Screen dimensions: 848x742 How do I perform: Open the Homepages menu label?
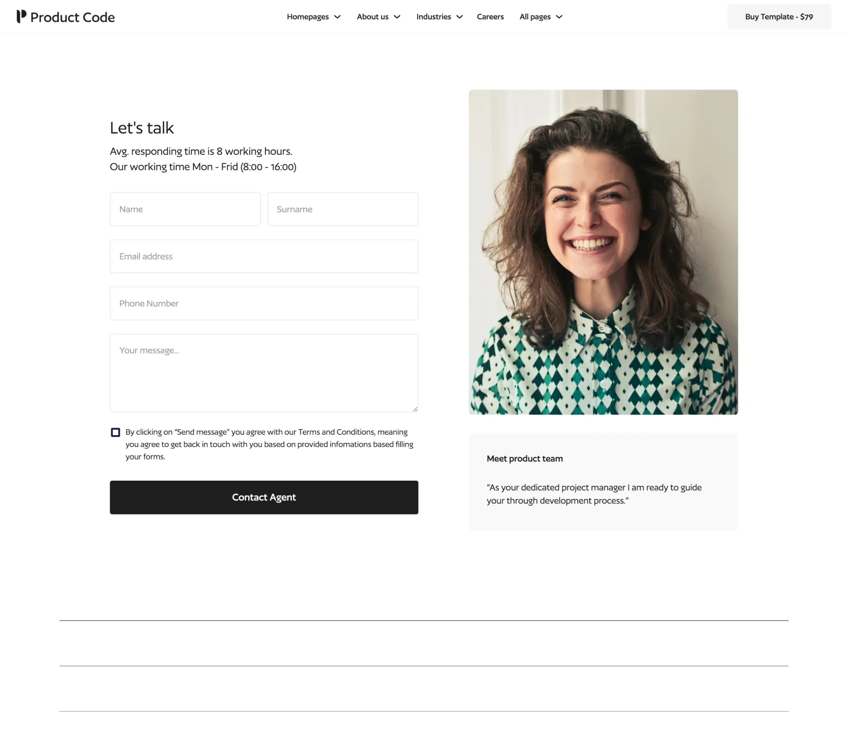coord(308,16)
